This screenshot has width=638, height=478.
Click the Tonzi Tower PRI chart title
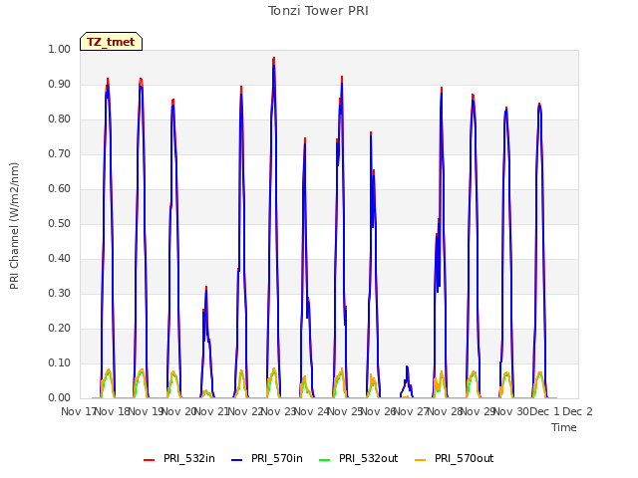318,11
